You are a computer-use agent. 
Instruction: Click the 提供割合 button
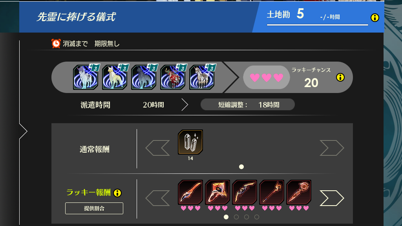click(x=94, y=208)
